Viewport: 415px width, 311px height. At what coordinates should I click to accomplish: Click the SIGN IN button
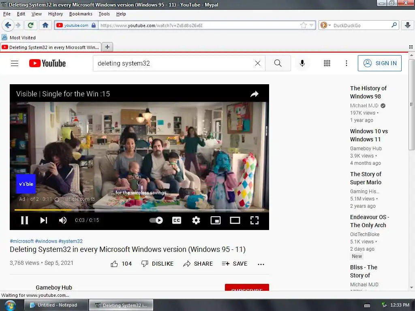pyautogui.click(x=379, y=63)
